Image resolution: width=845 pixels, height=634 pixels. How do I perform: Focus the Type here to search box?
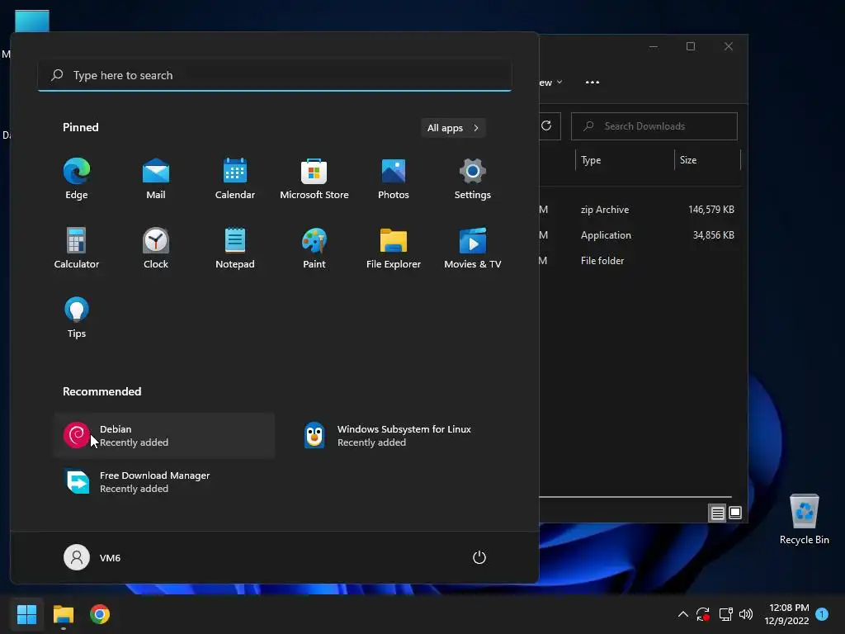(x=274, y=75)
